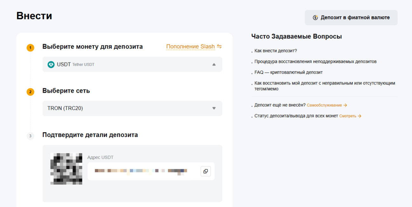The height and width of the screenshot is (207, 412).
Task: Click the step 2 orange circle
Action: click(30, 92)
